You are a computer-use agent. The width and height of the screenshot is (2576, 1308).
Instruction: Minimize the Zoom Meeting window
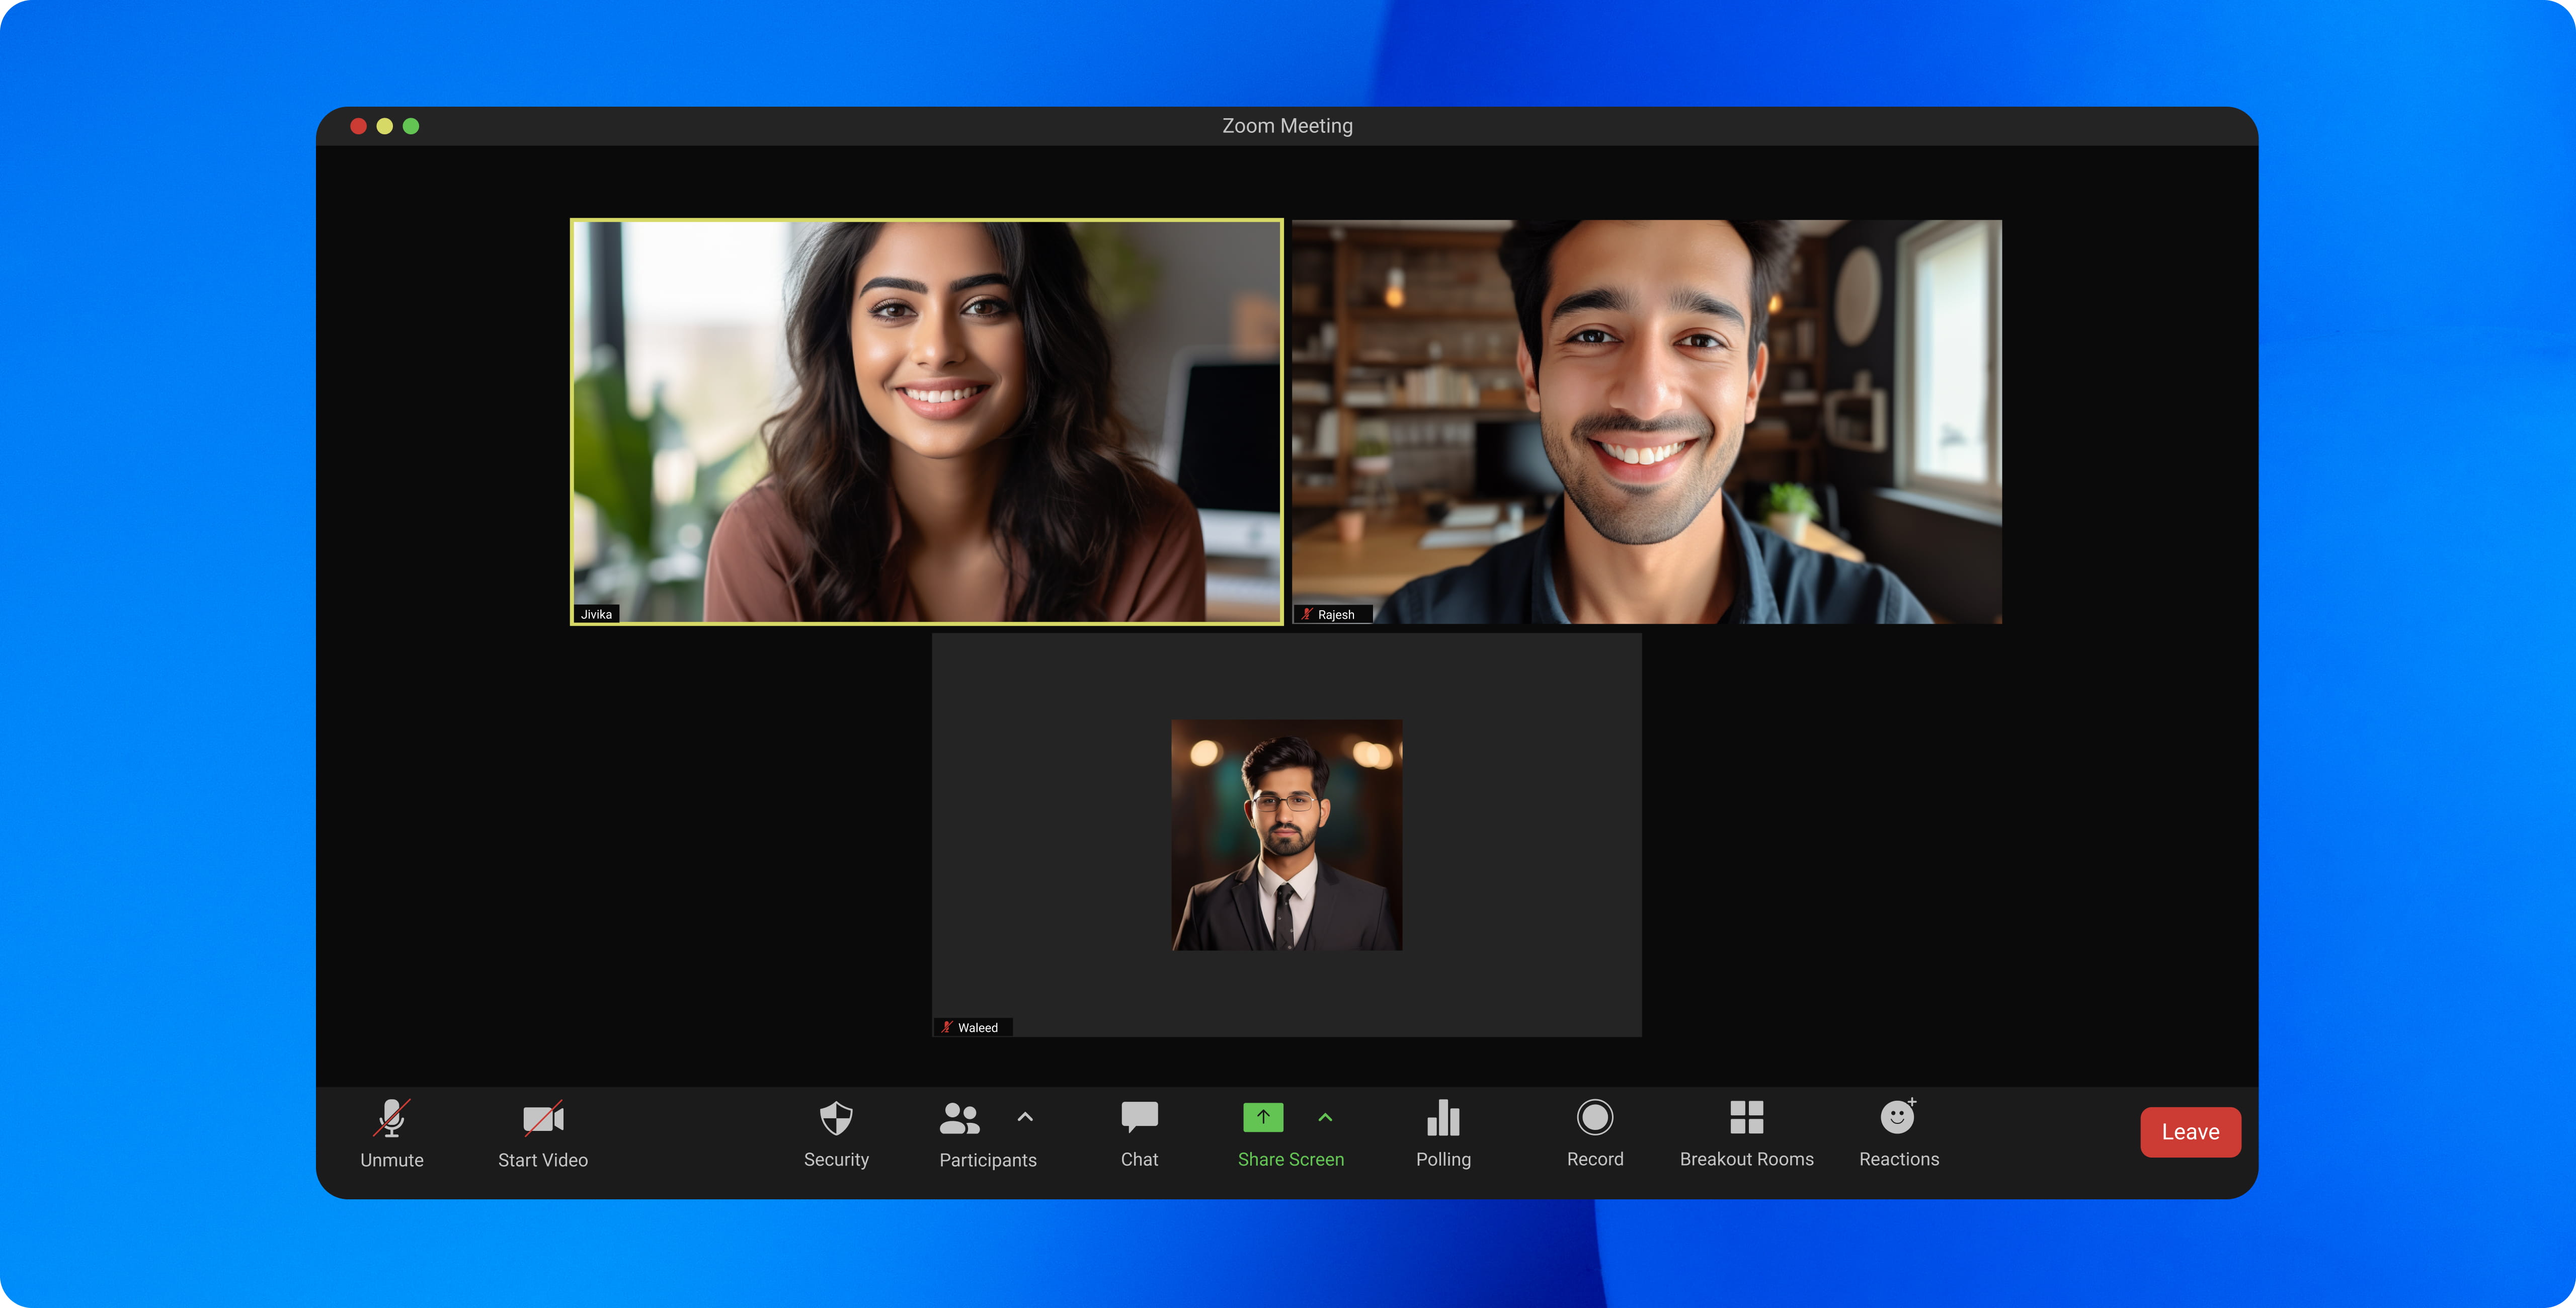tap(384, 126)
